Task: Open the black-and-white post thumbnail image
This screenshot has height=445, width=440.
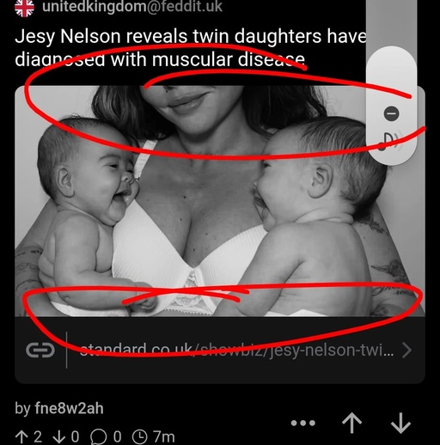Action: [220, 201]
